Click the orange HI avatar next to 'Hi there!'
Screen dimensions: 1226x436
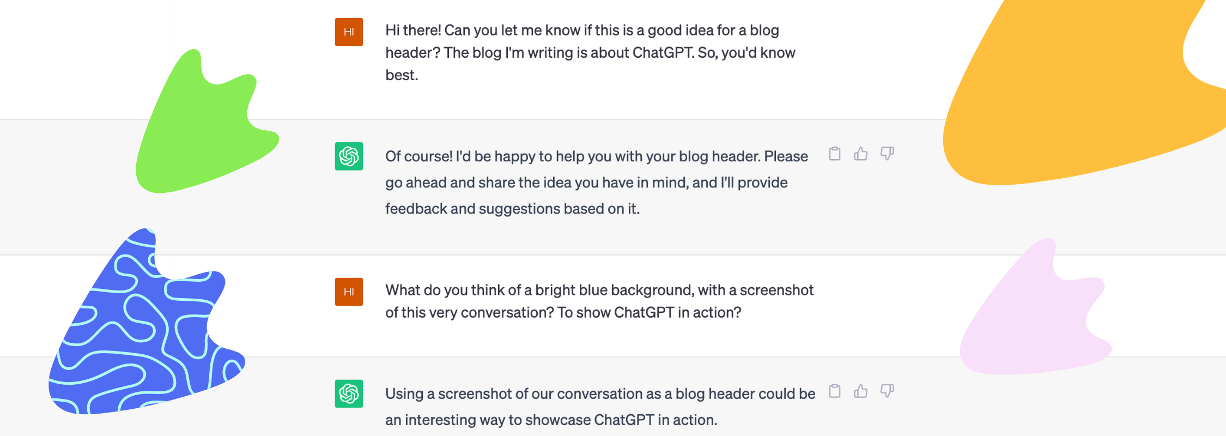tap(349, 32)
